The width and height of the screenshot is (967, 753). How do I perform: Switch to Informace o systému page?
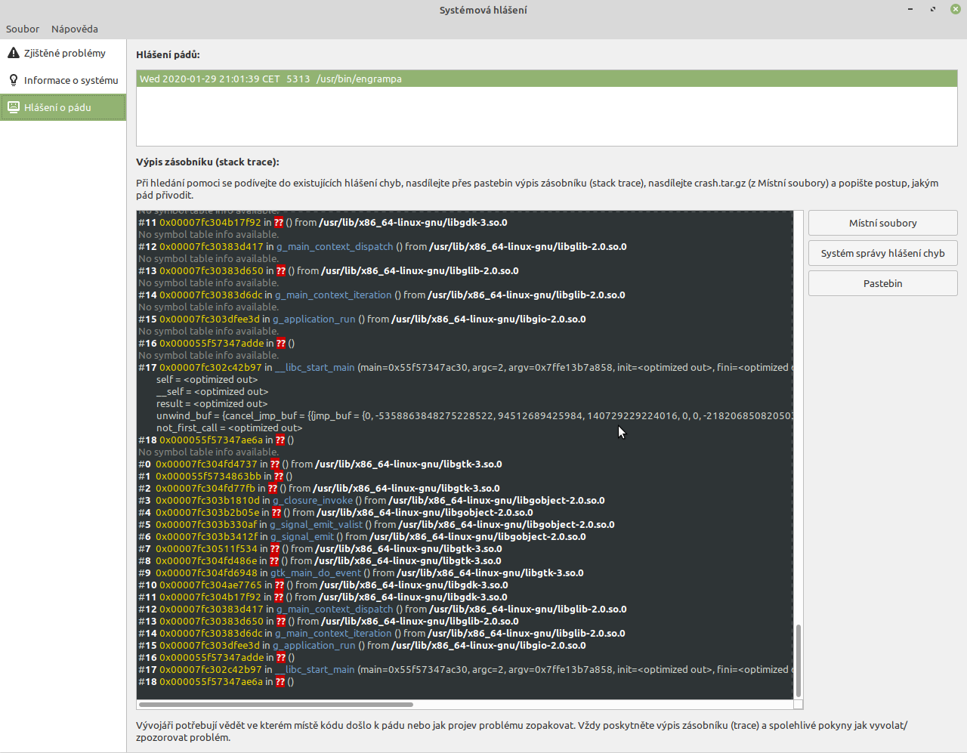click(70, 80)
